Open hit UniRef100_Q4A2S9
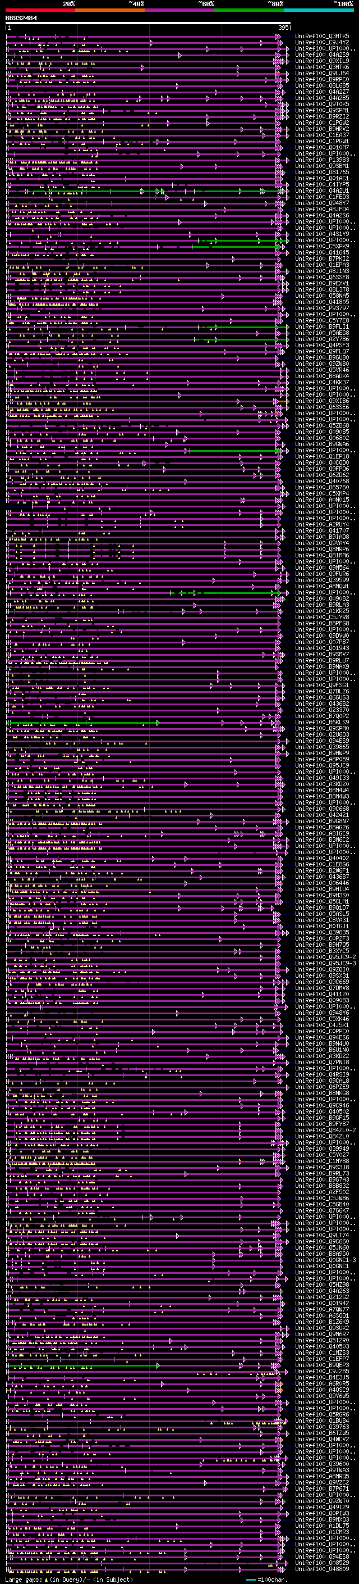Viewport: 359px width, 1584px height. click(322, 55)
